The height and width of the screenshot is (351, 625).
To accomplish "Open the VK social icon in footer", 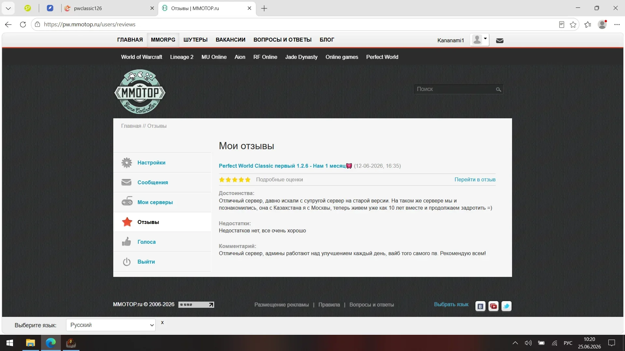I will [480, 306].
